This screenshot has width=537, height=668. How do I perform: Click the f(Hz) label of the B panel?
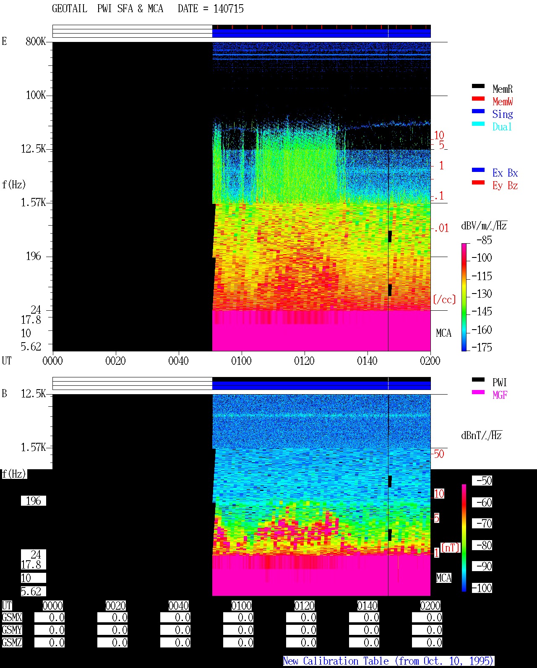tap(14, 474)
